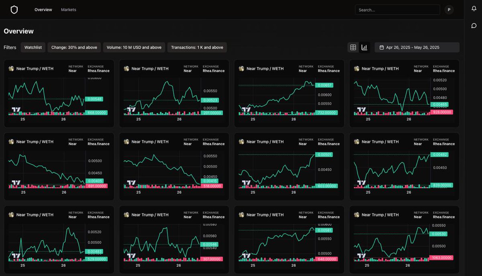This screenshot has height=276, width=482.
Task: Go to the Markets tab
Action: pyautogui.click(x=69, y=10)
